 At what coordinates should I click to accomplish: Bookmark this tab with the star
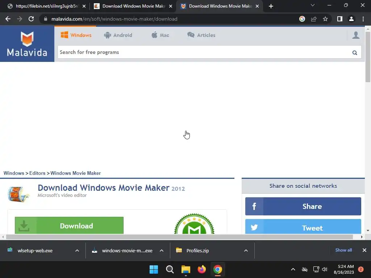click(325, 19)
